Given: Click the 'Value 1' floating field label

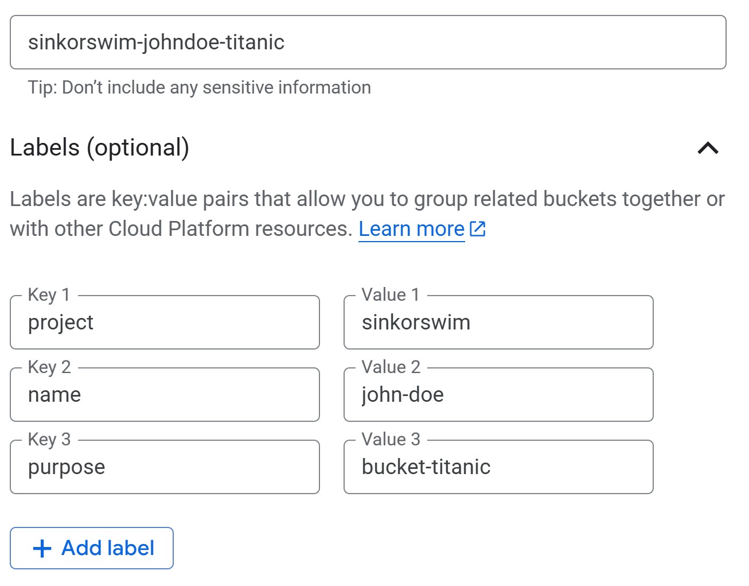Looking at the screenshot, I should click(x=391, y=295).
